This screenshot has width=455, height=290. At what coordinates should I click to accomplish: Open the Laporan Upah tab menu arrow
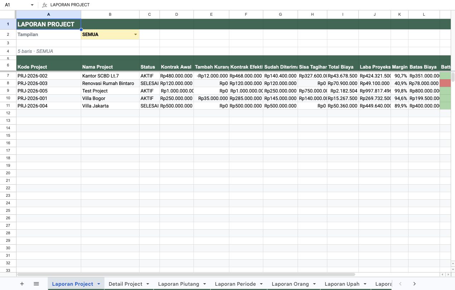point(365,284)
